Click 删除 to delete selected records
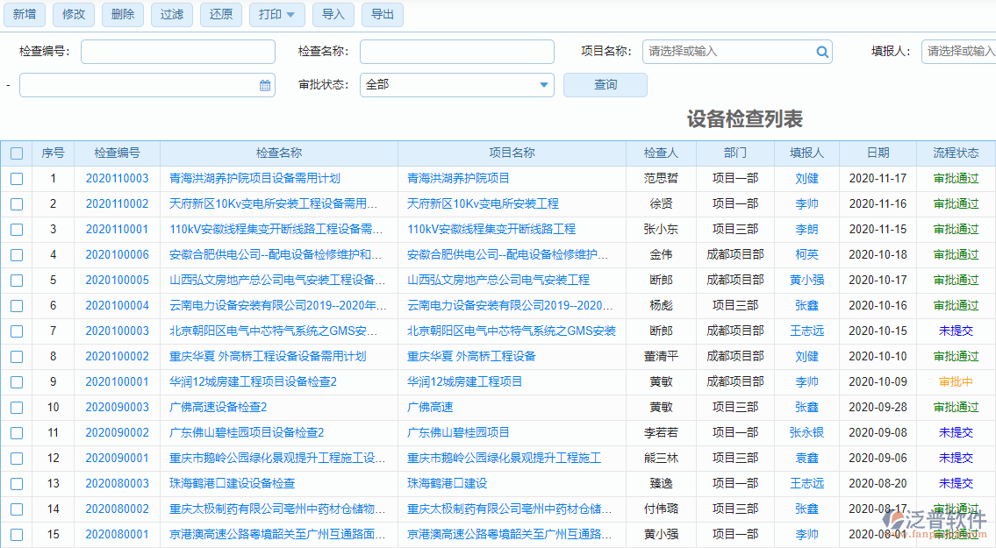The height and width of the screenshot is (548, 996). click(x=122, y=15)
